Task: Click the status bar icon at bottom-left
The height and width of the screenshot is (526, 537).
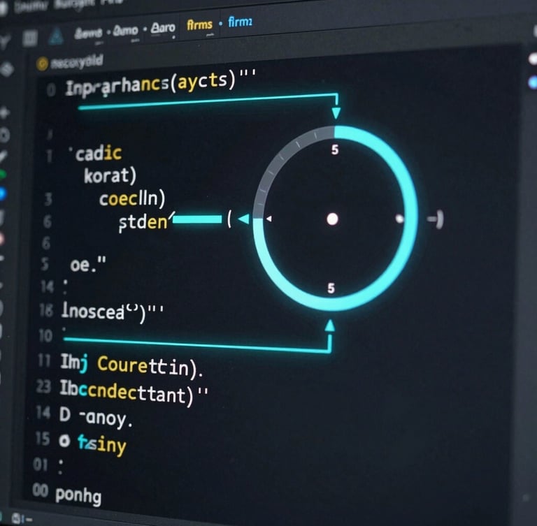Action: coord(17,518)
